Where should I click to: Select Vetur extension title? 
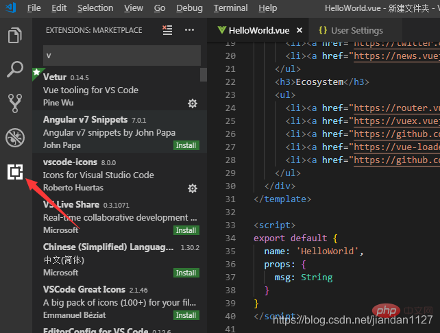[x=55, y=77]
